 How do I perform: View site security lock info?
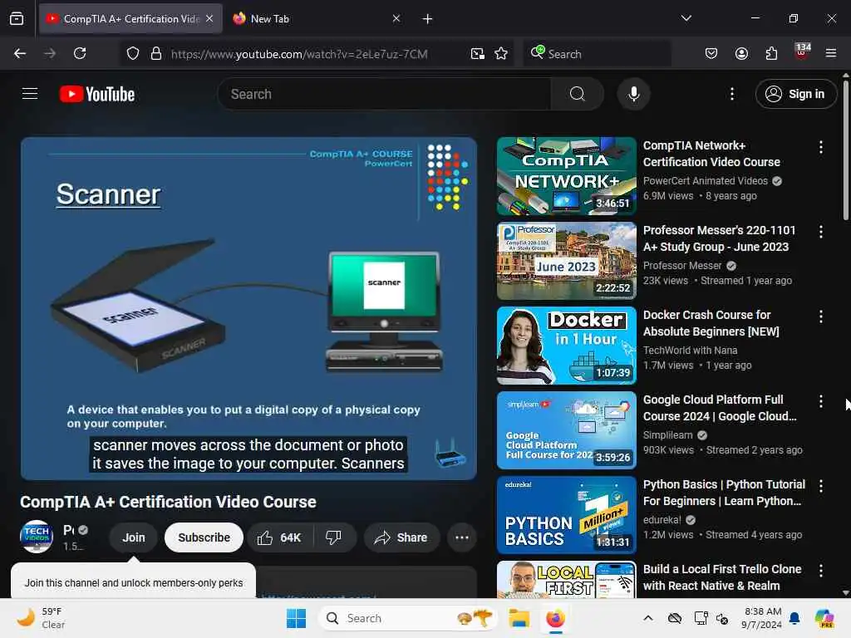click(155, 53)
